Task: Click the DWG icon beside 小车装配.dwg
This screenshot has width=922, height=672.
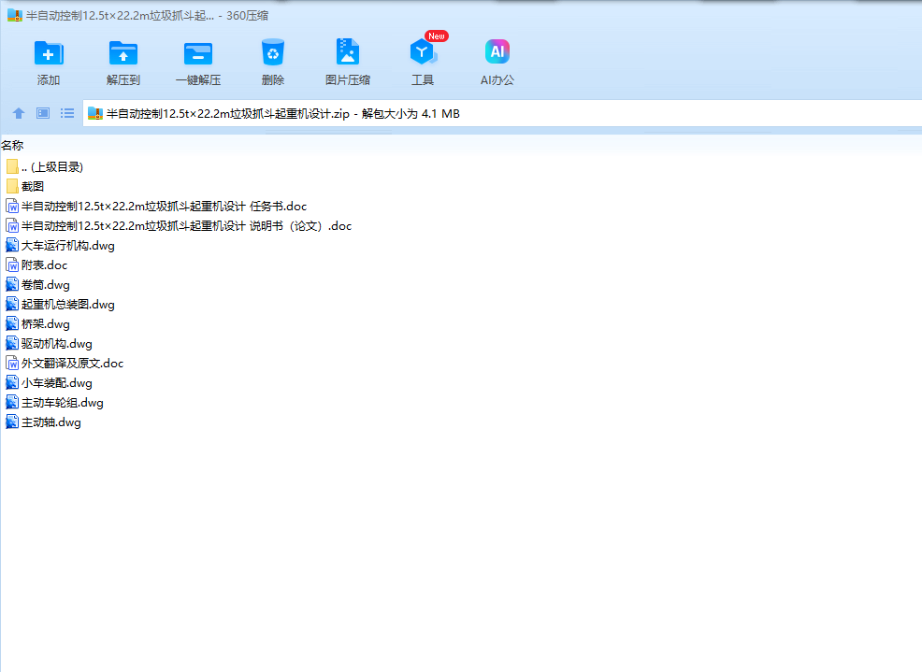Action: coord(12,383)
